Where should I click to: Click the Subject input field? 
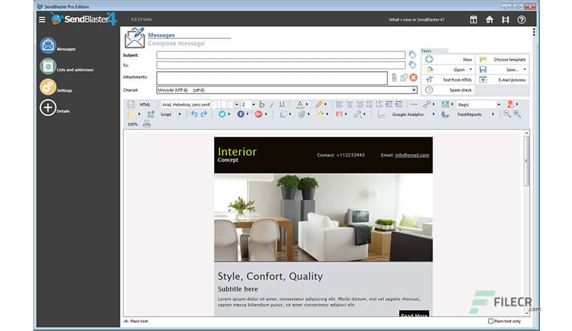281,55
